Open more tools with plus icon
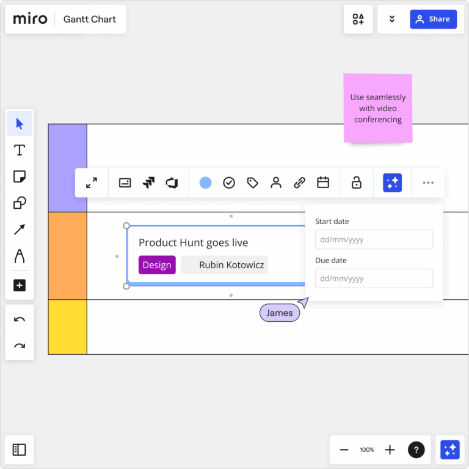469x469 pixels. 20,285
